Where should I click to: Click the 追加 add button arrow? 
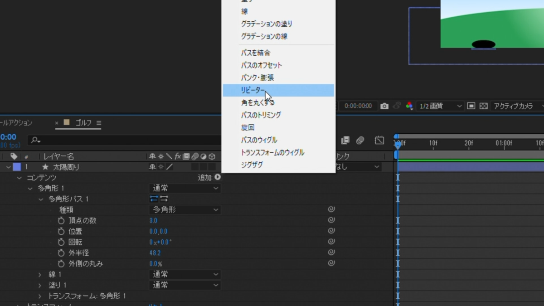click(218, 177)
